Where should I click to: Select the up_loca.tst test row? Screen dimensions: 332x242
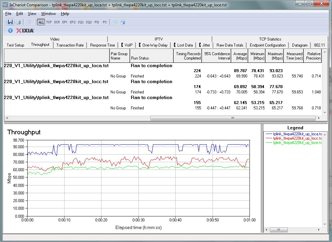click(162, 65)
